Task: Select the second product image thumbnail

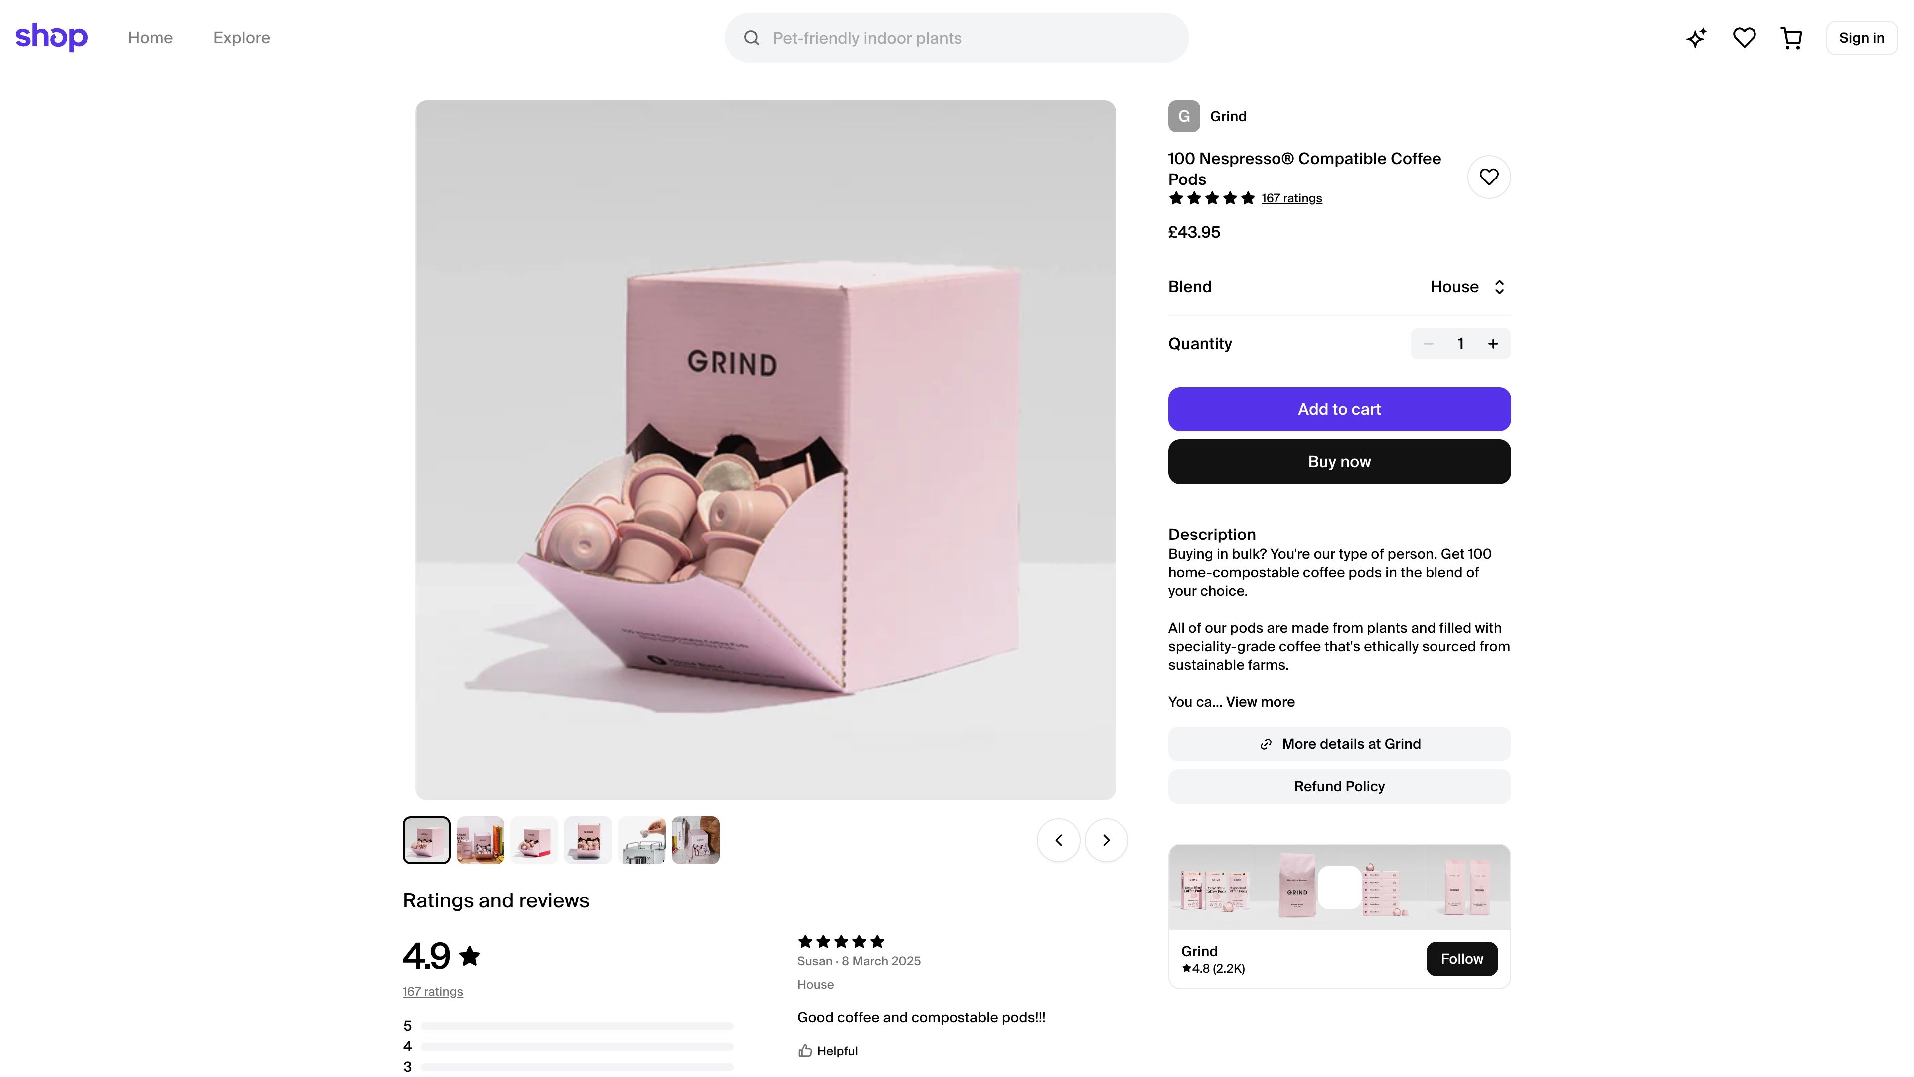Action: point(479,839)
